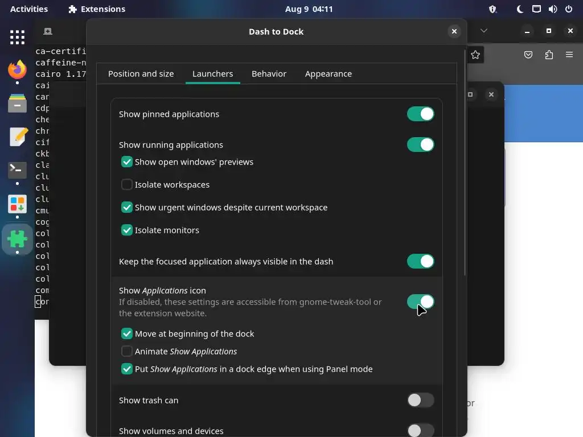Click the bookmark star icon in Firefox
The width and height of the screenshot is (583, 437).
475,55
